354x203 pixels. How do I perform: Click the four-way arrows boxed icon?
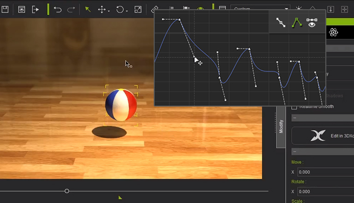[x=344, y=9]
